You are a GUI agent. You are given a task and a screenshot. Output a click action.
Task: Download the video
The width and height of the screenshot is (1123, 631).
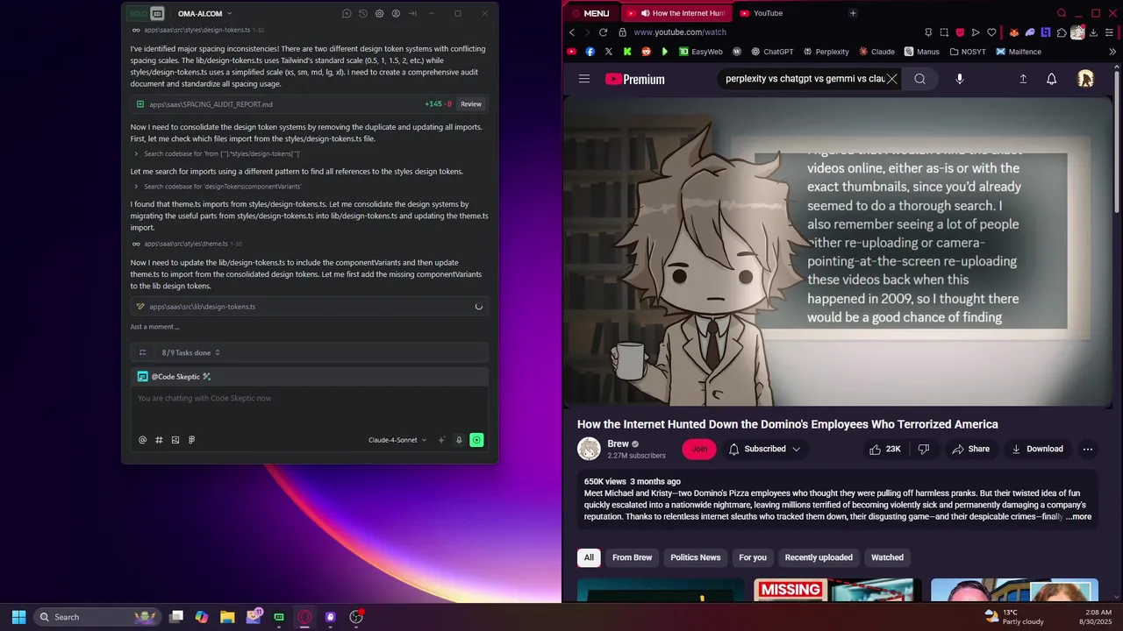[x=1037, y=449]
